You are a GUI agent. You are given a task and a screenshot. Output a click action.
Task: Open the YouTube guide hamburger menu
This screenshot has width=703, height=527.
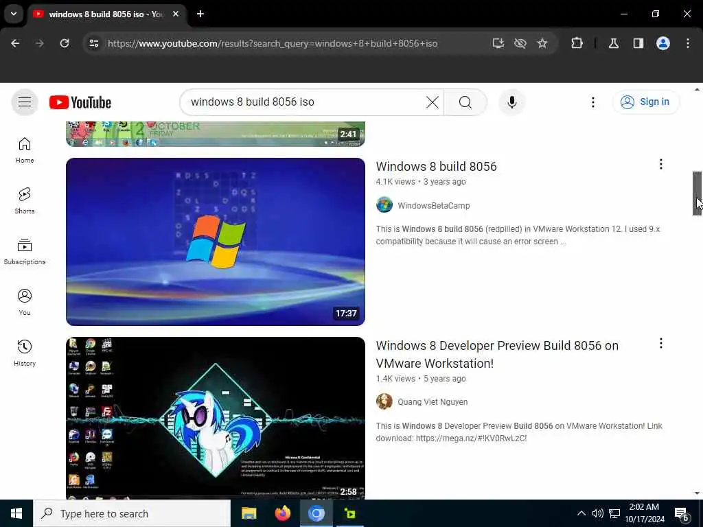(x=25, y=102)
